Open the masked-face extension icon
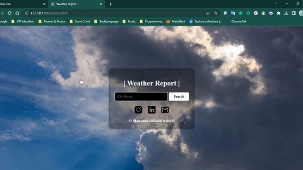This screenshot has width=303, height=170. point(271,13)
